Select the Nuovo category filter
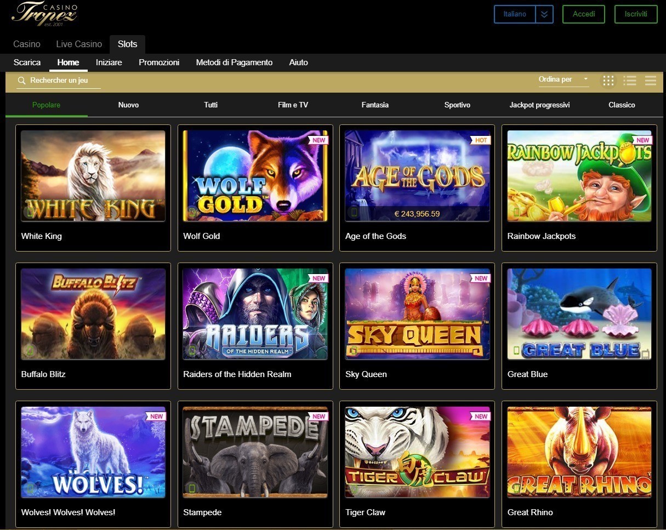 click(x=129, y=105)
